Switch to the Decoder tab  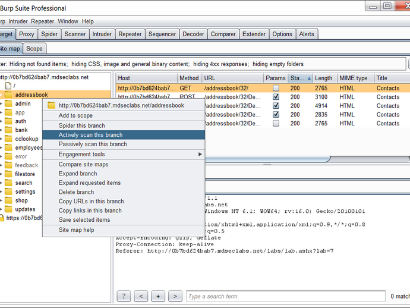point(193,34)
